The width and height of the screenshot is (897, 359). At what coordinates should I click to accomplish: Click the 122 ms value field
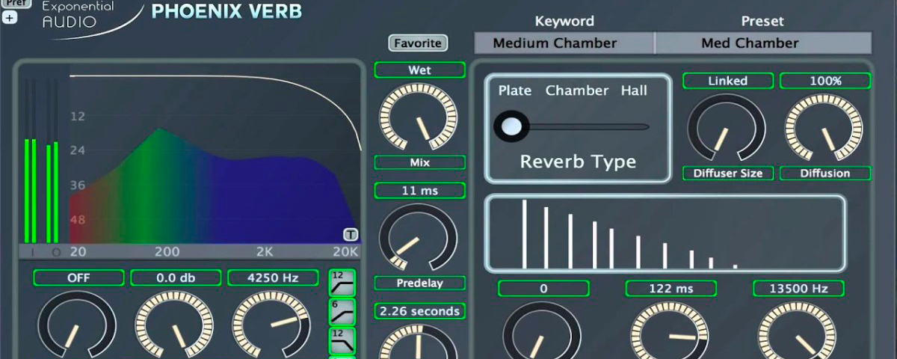pyautogui.click(x=671, y=288)
